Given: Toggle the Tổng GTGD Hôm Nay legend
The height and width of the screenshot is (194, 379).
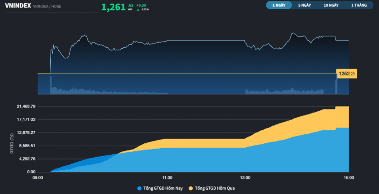Looking at the screenshot, I should click(x=160, y=188).
